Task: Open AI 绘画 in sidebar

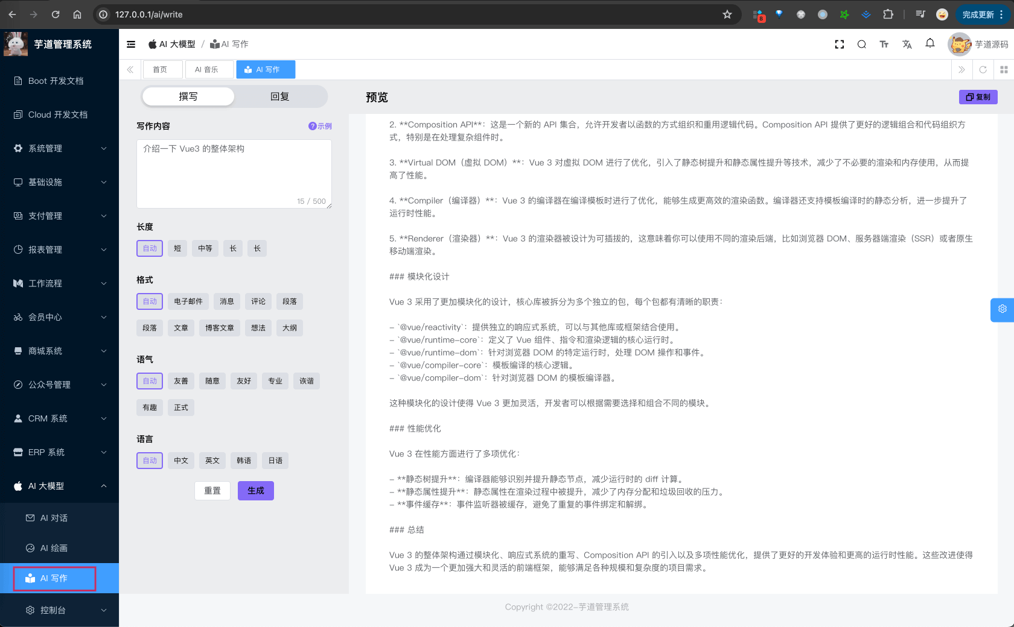Action: pyautogui.click(x=54, y=548)
